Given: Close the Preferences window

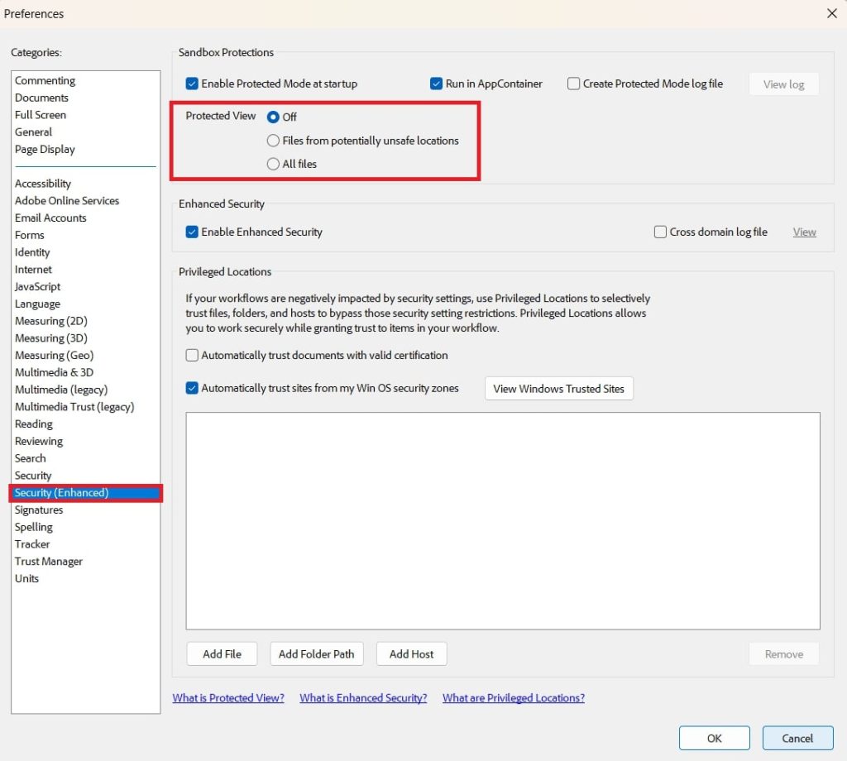Looking at the screenshot, I should pos(832,13).
